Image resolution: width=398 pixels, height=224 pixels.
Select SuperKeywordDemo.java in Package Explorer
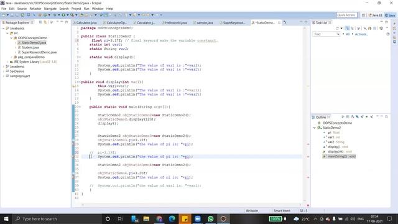39,52
